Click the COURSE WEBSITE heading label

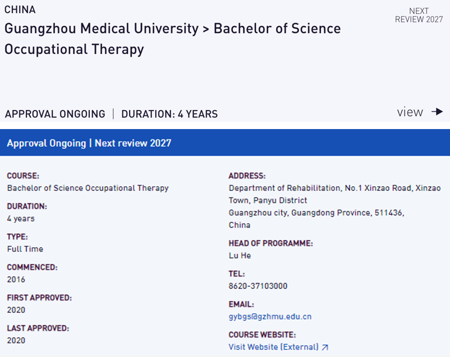[x=262, y=335]
